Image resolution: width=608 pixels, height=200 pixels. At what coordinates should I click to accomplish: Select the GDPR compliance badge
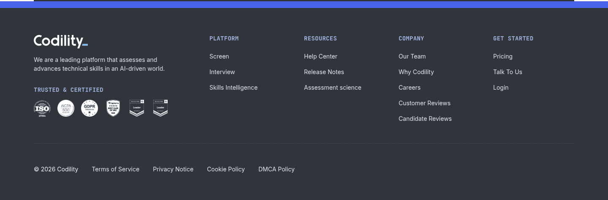pyautogui.click(x=90, y=108)
